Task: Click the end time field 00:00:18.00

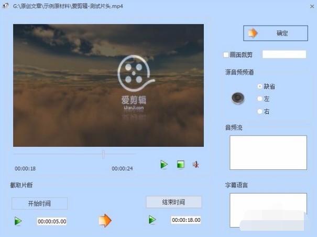Action: pos(186,220)
